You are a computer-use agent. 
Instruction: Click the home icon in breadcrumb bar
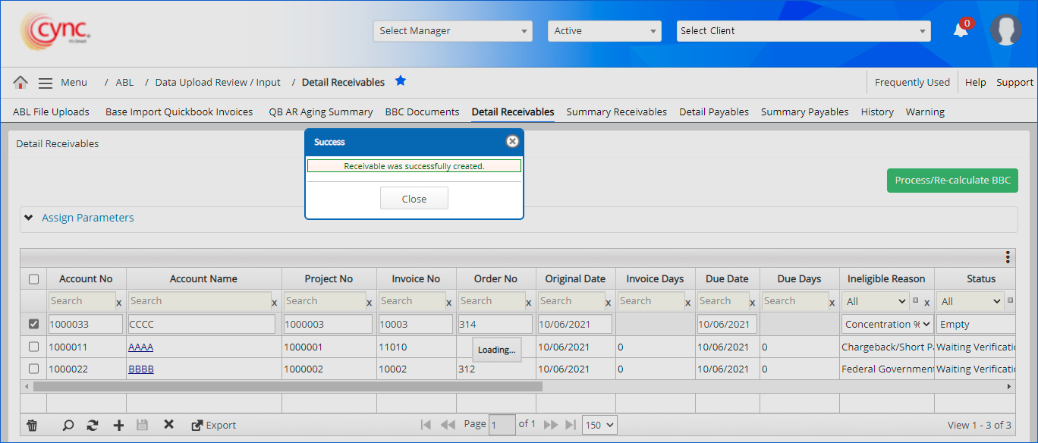[20, 82]
